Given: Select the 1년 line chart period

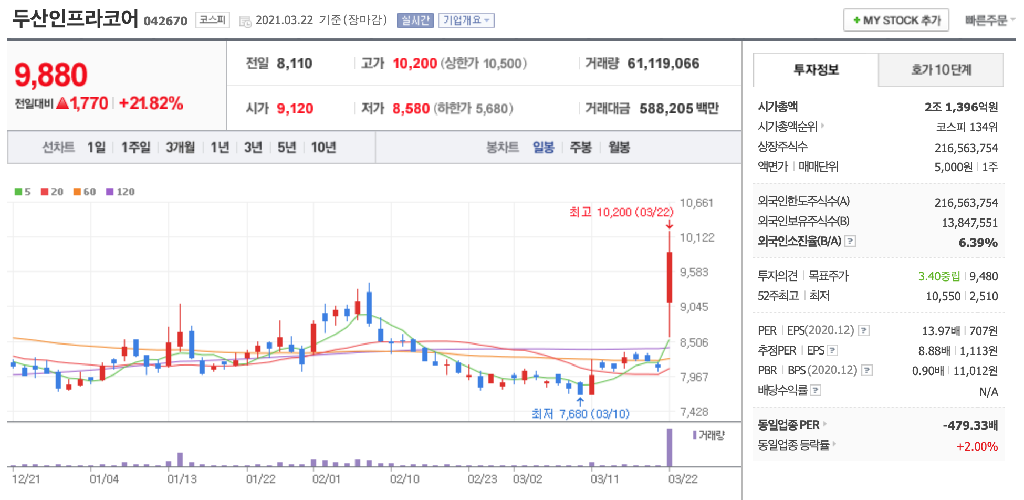Looking at the screenshot, I should 220,148.
